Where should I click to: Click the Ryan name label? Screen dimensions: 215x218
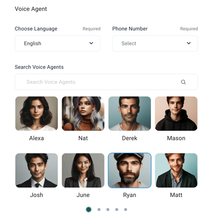tap(129, 195)
